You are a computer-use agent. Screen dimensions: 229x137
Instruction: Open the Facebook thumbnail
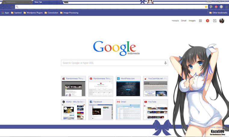(x=101, y=110)
